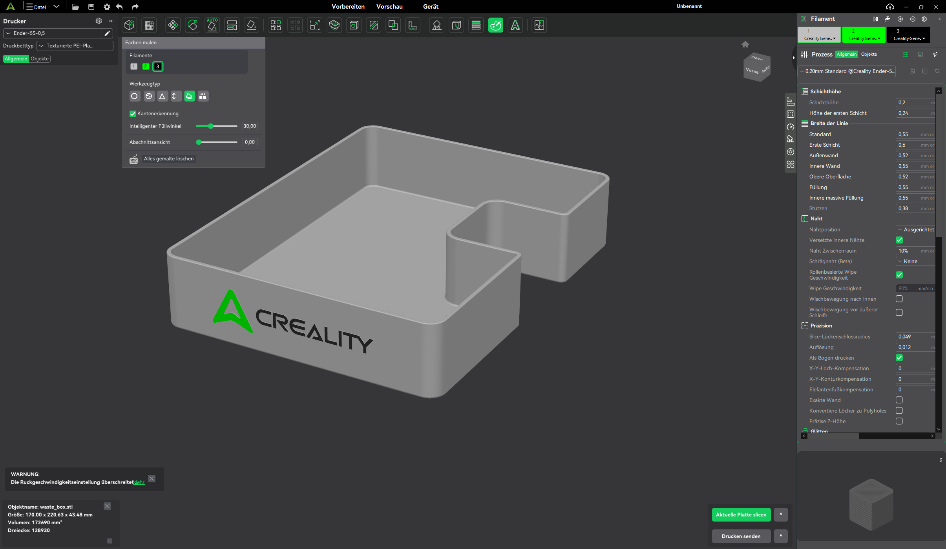Switch to the Vorschau tab
946x549 pixels.
pos(389,7)
